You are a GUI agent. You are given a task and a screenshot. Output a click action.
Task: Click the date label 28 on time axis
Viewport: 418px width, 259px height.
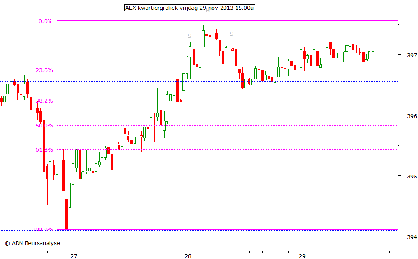coord(188,256)
